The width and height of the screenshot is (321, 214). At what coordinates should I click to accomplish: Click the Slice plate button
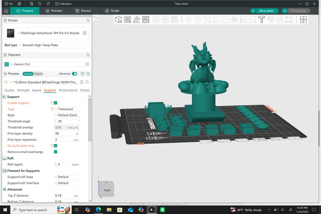click(x=267, y=11)
